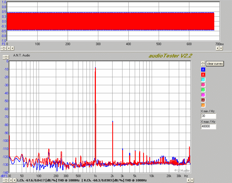This screenshot has height=183, width=232.
Task: Toggle the orange A curve button
Action: [203, 105]
